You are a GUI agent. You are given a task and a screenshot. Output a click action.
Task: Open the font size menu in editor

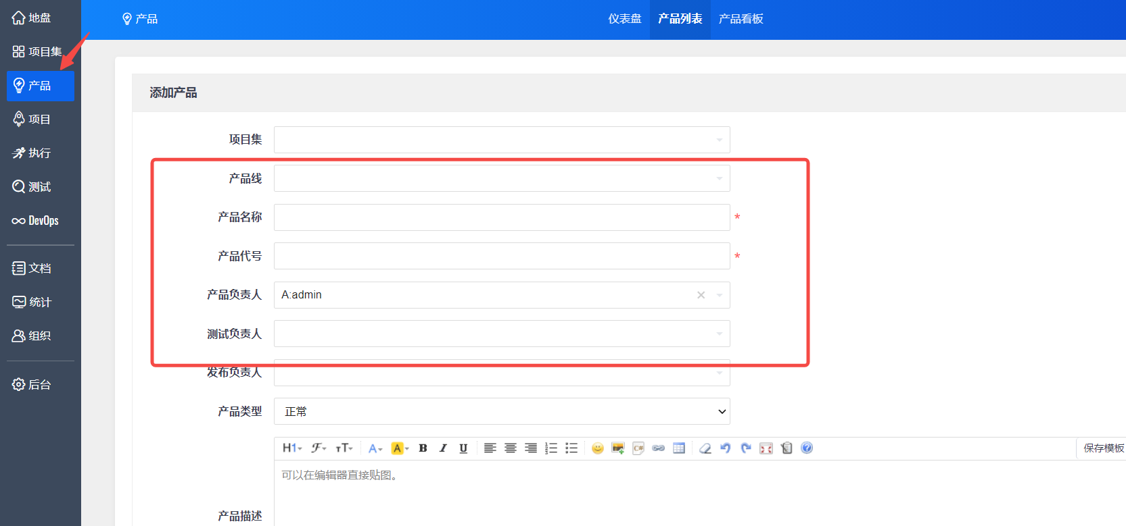(x=344, y=448)
